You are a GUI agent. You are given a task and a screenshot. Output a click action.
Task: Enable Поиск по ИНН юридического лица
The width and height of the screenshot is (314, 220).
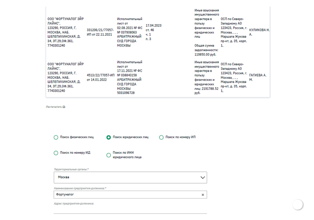pyautogui.click(x=109, y=155)
